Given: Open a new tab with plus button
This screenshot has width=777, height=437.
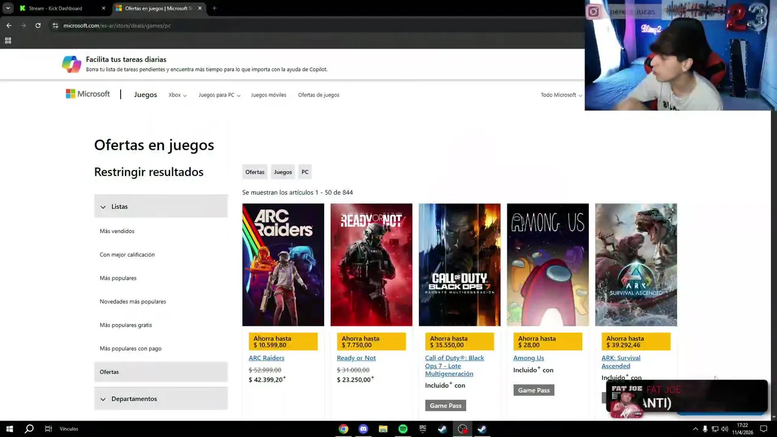Looking at the screenshot, I should coord(214,8).
